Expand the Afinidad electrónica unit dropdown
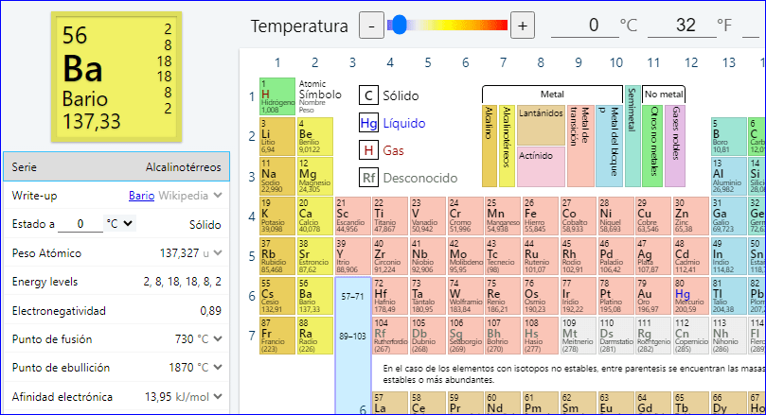 point(218,396)
